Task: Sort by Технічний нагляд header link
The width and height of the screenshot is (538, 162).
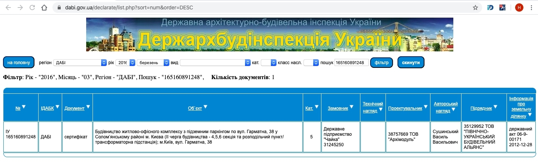Action: coord(373,106)
